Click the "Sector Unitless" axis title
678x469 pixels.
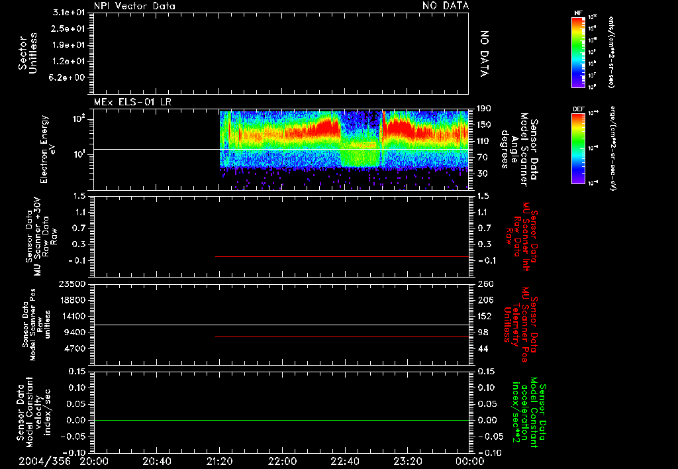tap(28, 53)
